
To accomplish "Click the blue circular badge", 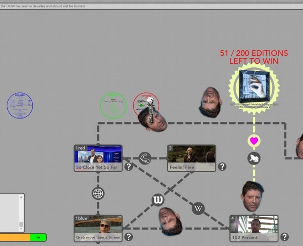I will click(x=20, y=105).
